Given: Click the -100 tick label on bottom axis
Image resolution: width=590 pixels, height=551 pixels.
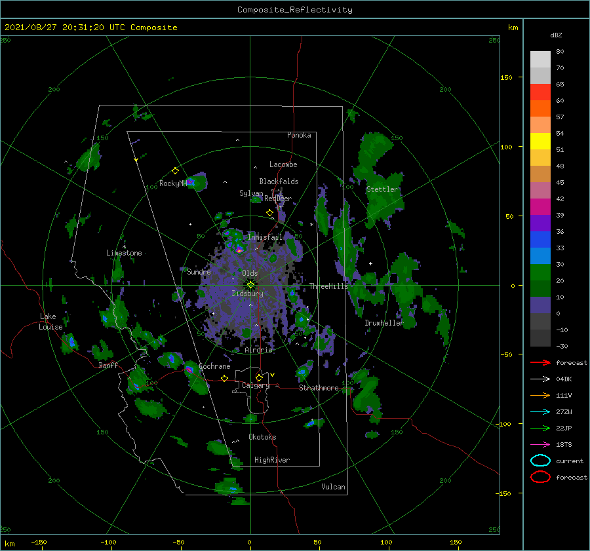Looking at the screenshot, I should [108, 542].
